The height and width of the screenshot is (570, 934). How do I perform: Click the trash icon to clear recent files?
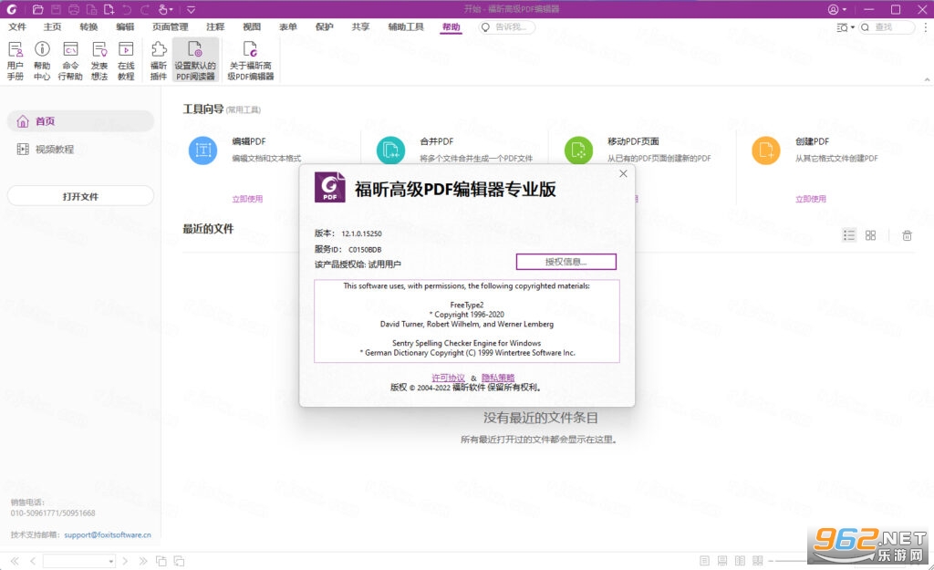[907, 235]
